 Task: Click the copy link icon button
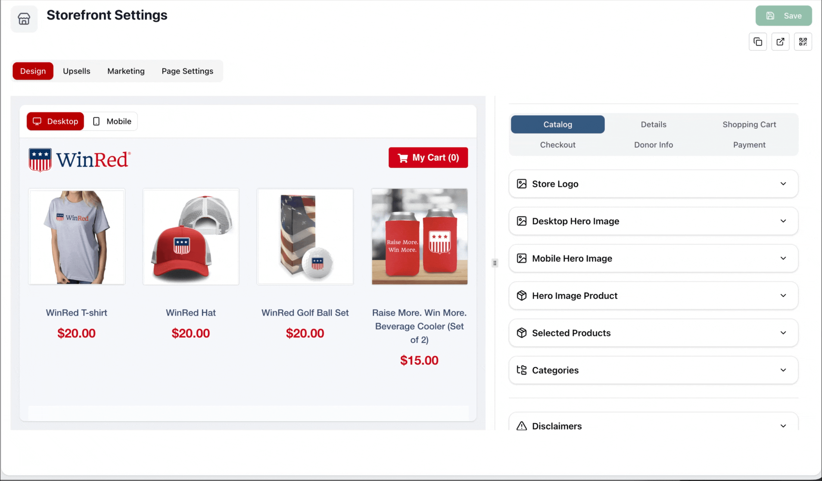pos(758,42)
